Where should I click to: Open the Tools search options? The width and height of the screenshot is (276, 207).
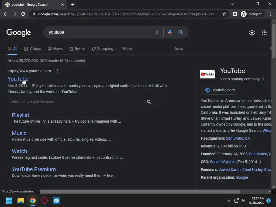pos(178,49)
